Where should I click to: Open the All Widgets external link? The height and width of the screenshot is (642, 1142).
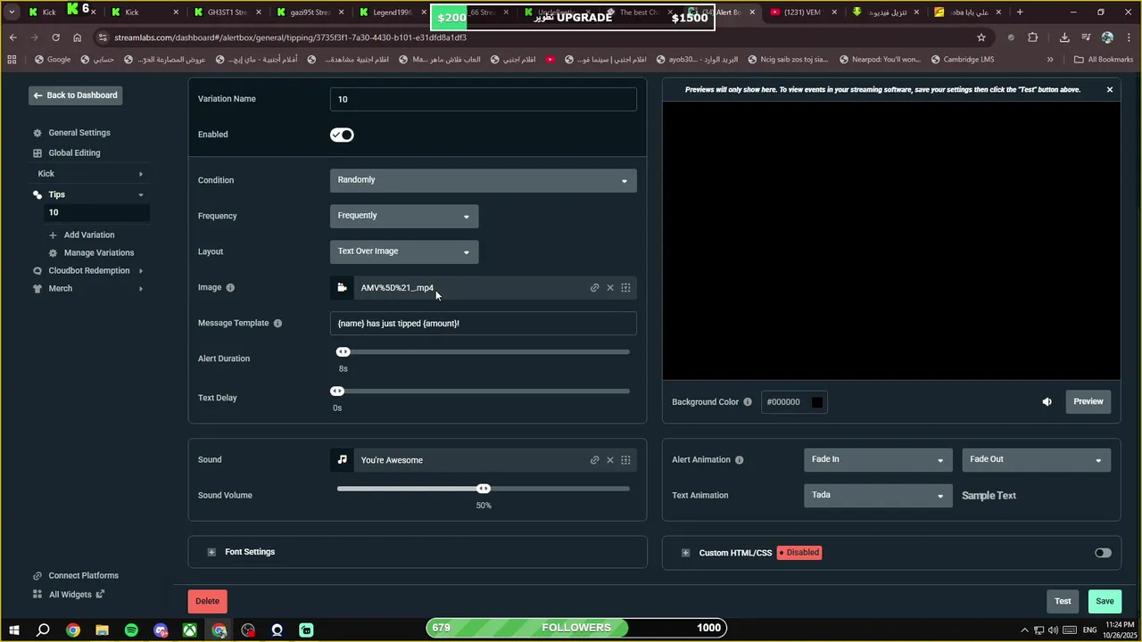(x=69, y=595)
